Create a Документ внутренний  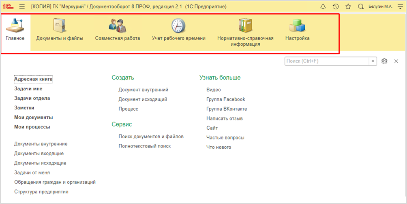pyautogui.click(x=143, y=90)
